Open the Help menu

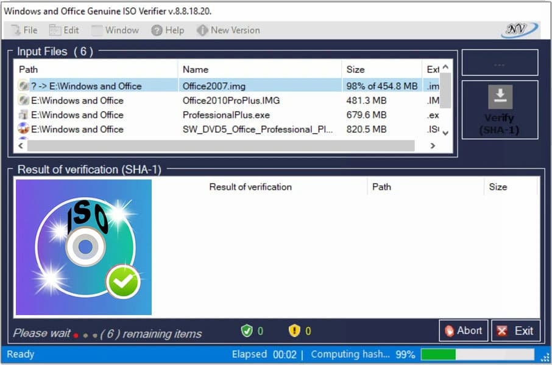point(168,30)
